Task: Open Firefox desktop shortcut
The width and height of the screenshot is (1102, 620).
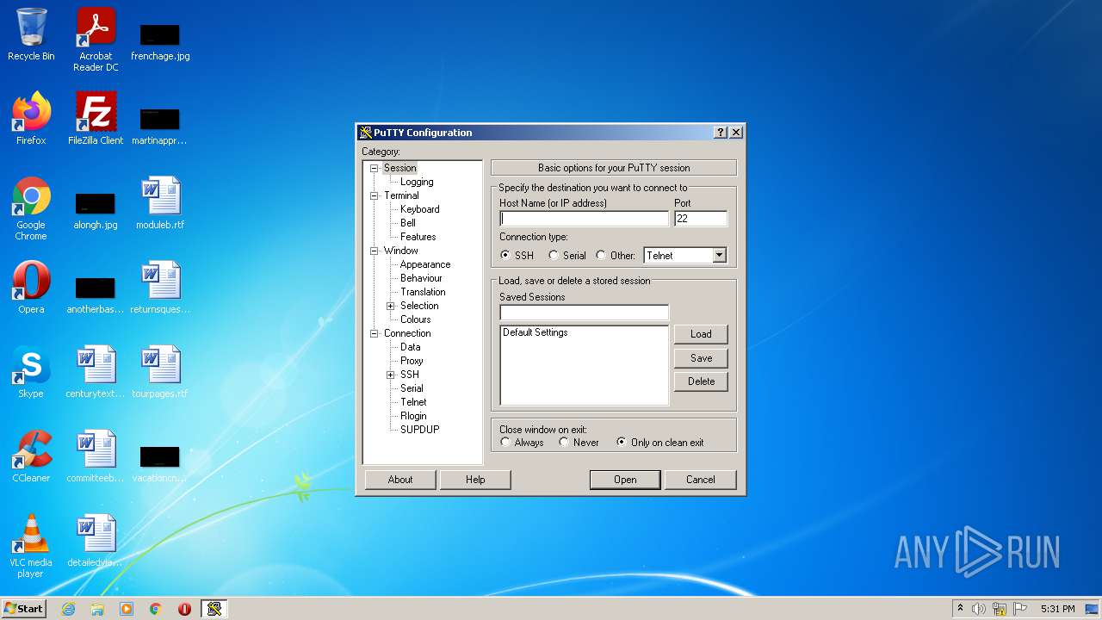Action: pos(31,120)
